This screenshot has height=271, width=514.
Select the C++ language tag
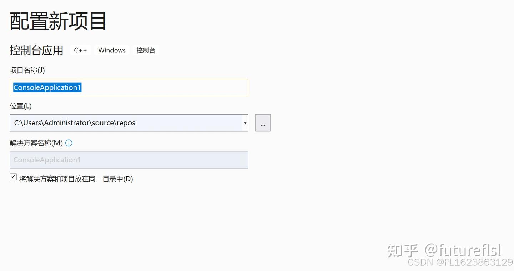pos(80,50)
